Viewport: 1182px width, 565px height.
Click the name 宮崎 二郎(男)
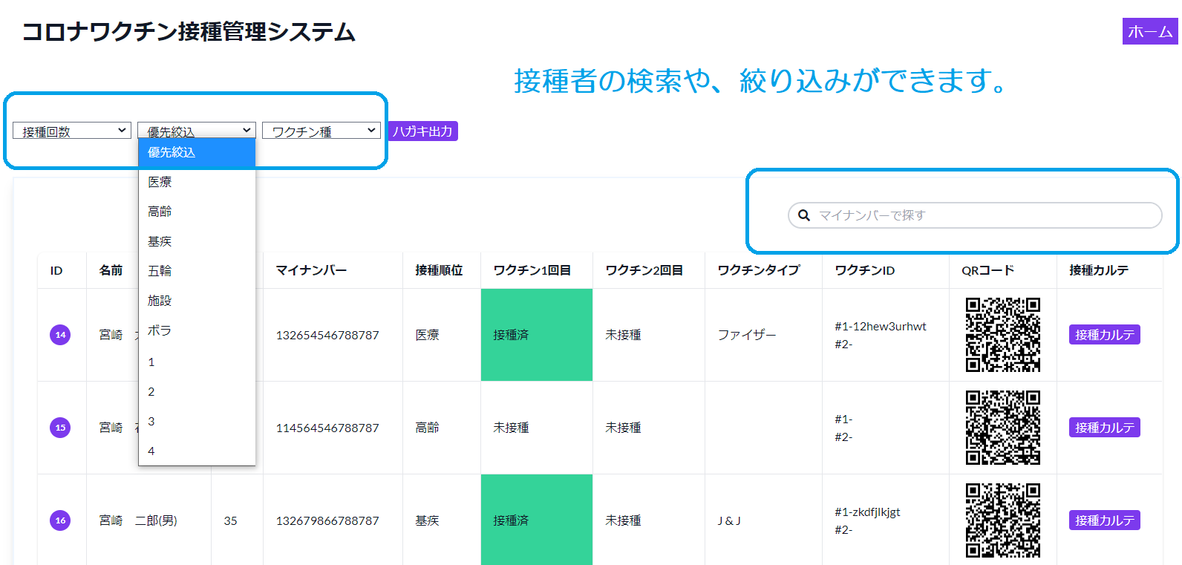point(138,520)
